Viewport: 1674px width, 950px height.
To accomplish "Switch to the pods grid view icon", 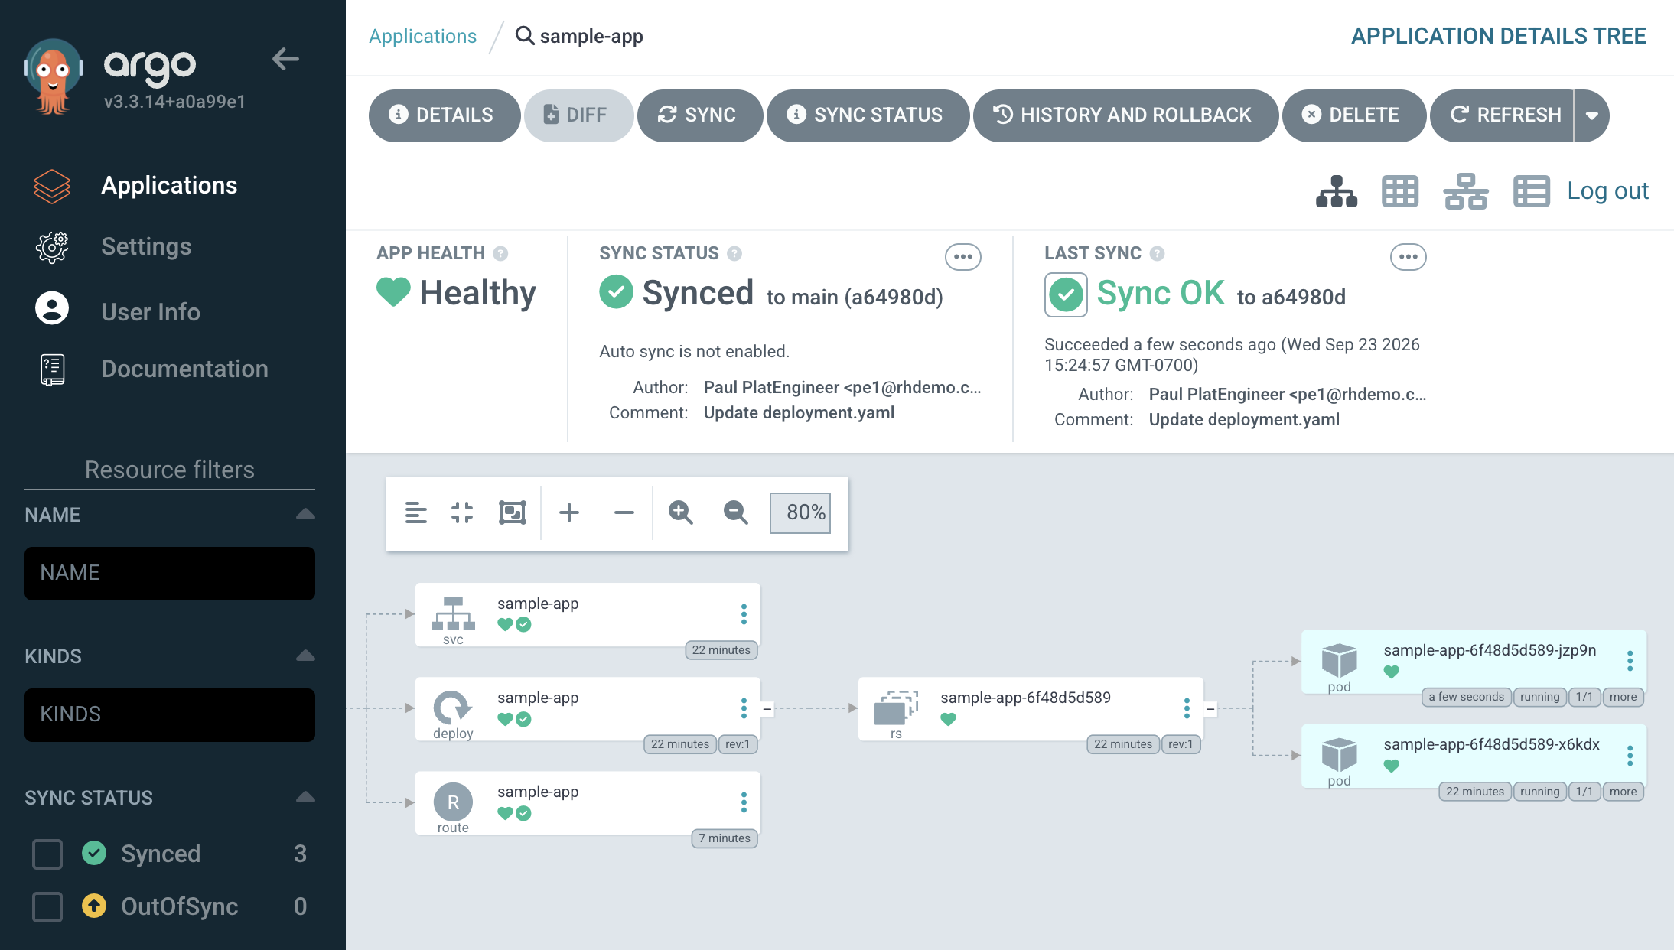I will (x=1400, y=191).
